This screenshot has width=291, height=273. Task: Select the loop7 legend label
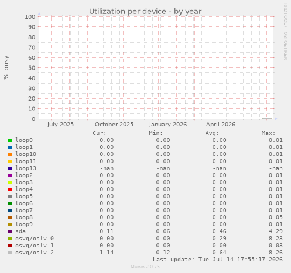[24, 210]
